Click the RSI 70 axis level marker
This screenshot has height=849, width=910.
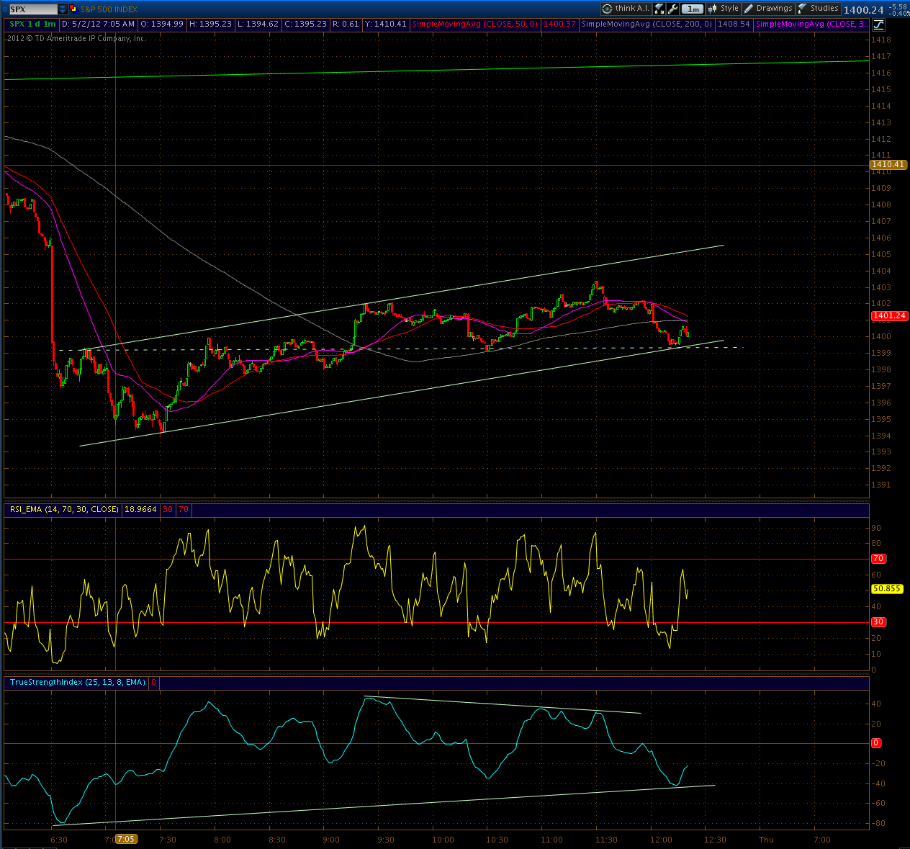pos(878,558)
